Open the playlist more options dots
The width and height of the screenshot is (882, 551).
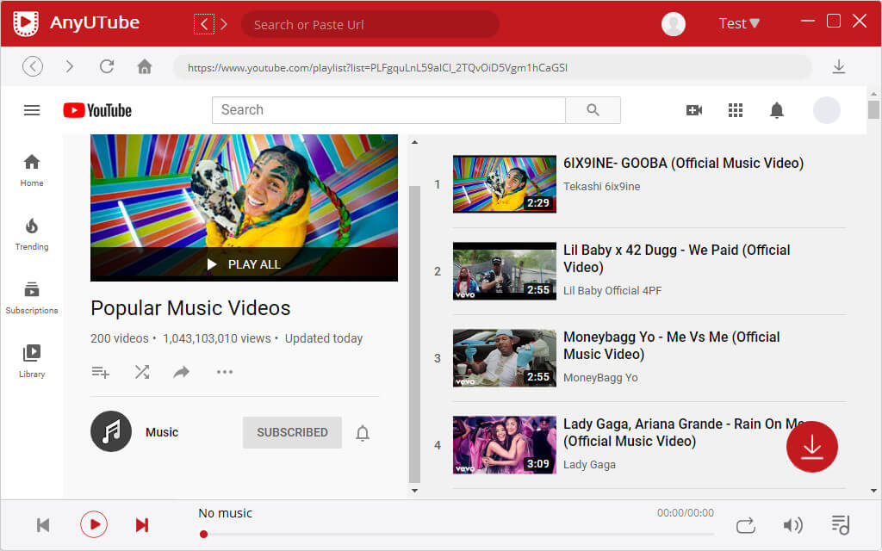[x=225, y=372]
